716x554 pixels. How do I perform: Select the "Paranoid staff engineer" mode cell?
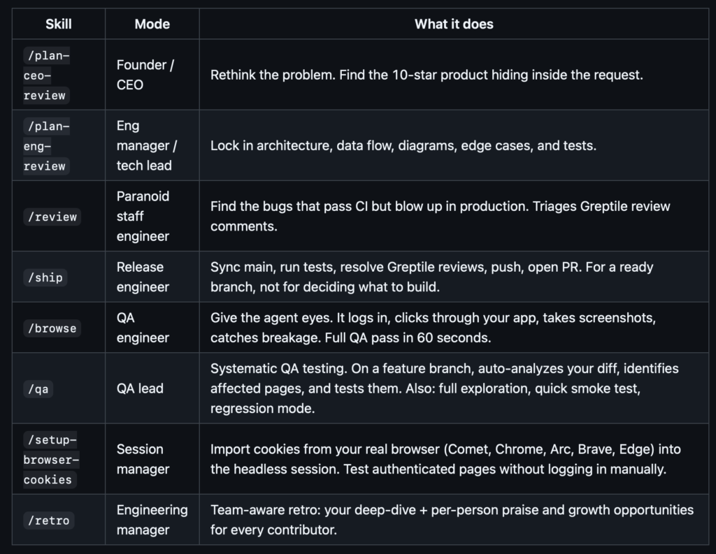[143, 217]
